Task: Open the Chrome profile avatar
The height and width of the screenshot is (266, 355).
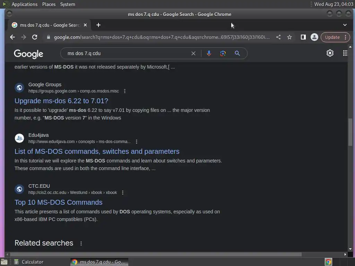Action: click(314, 37)
